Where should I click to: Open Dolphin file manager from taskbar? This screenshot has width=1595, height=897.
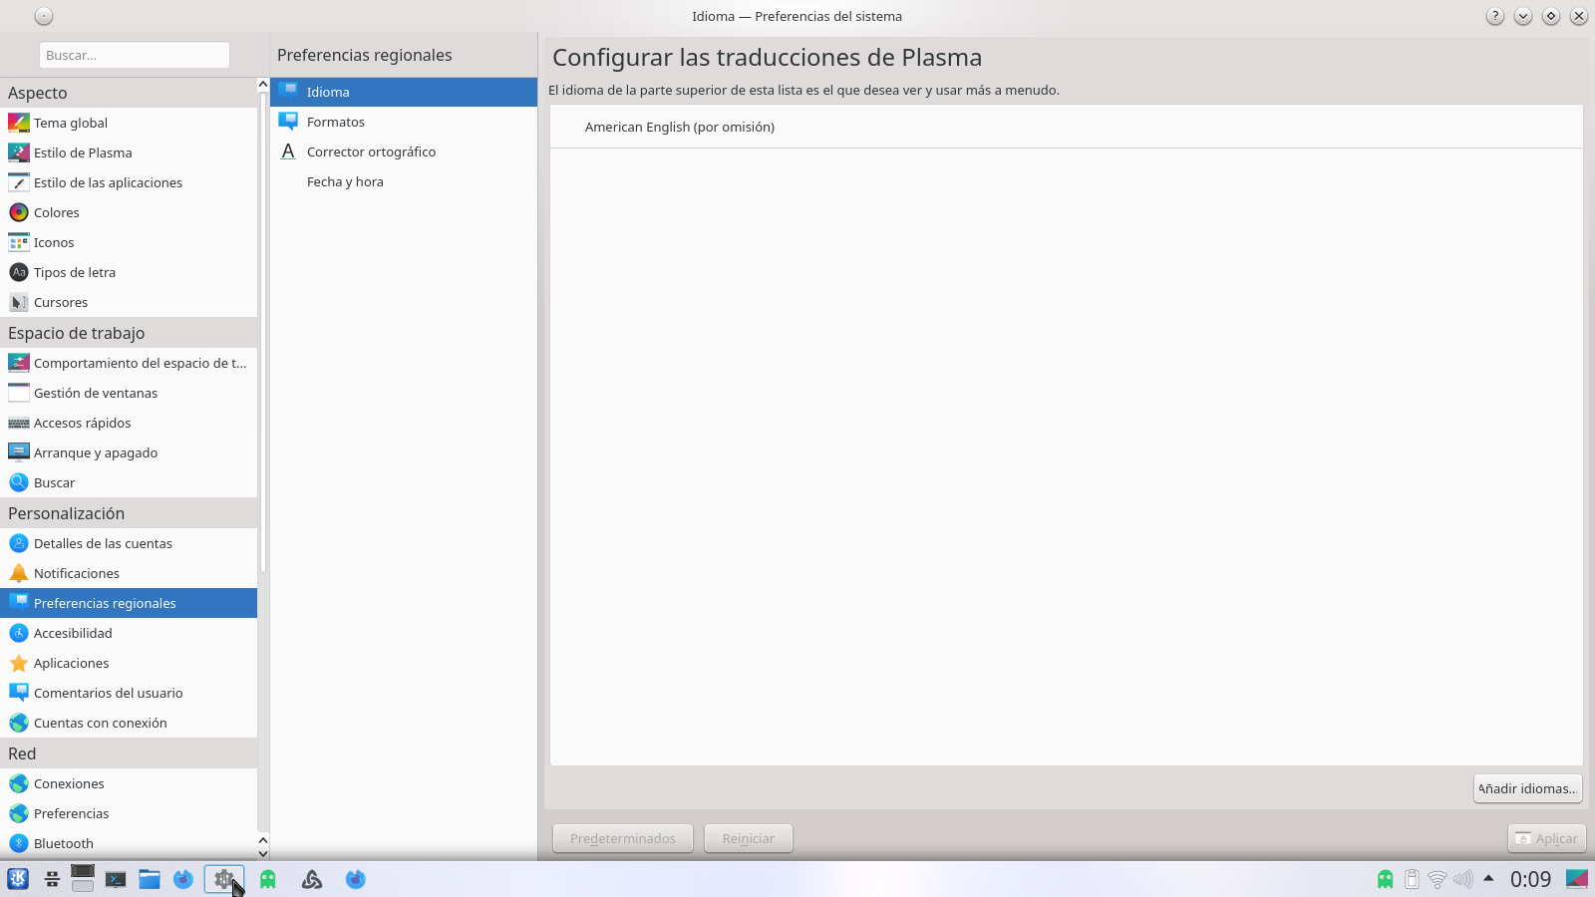tap(150, 879)
